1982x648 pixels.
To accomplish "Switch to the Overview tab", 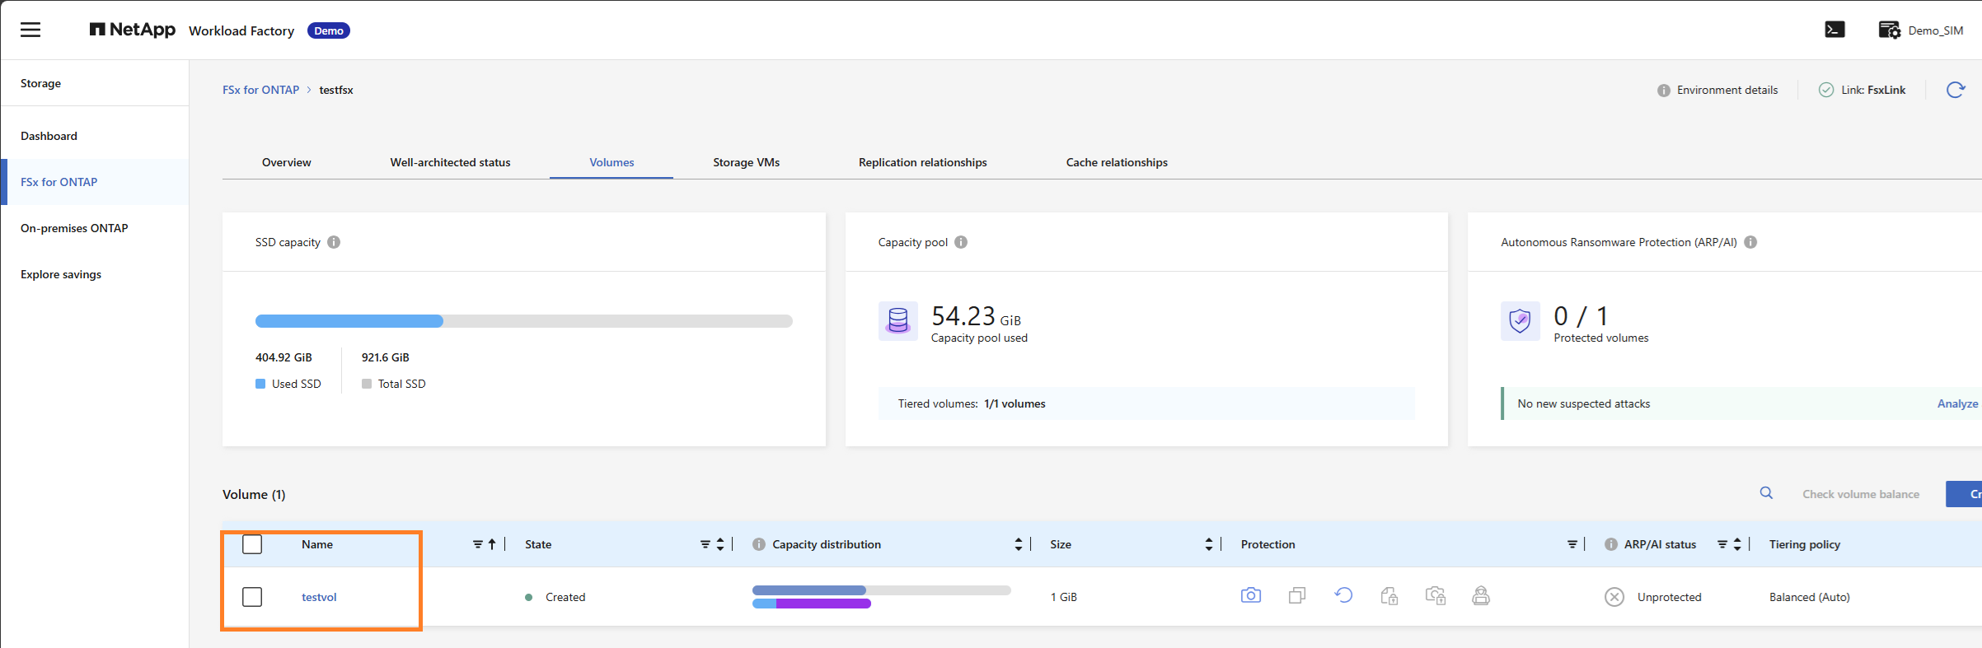I will (286, 162).
